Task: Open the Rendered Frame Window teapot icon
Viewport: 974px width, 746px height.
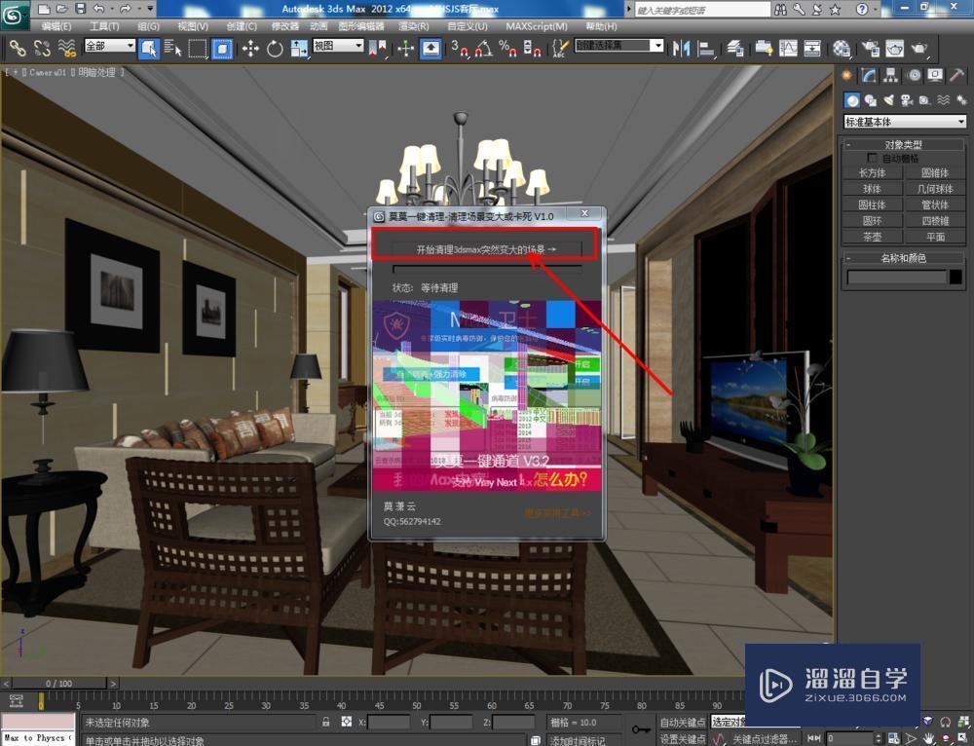Action: [894, 48]
